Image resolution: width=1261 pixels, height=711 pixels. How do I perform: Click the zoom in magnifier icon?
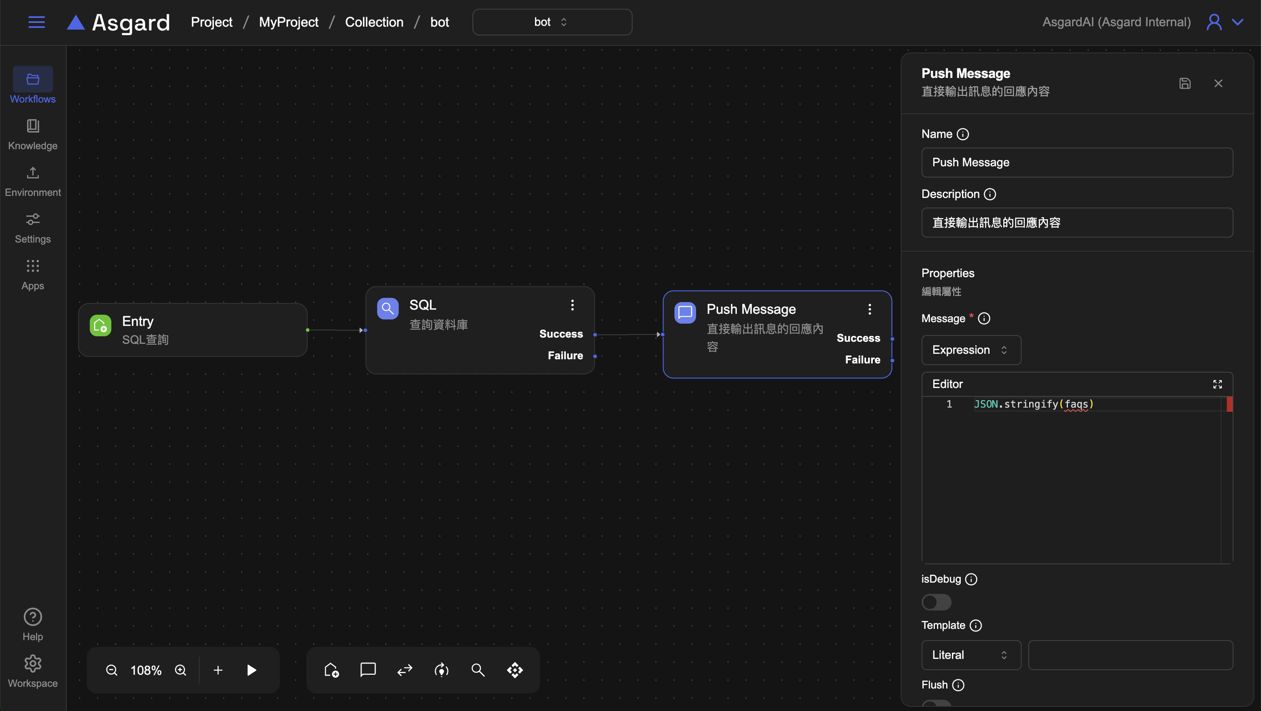(181, 670)
